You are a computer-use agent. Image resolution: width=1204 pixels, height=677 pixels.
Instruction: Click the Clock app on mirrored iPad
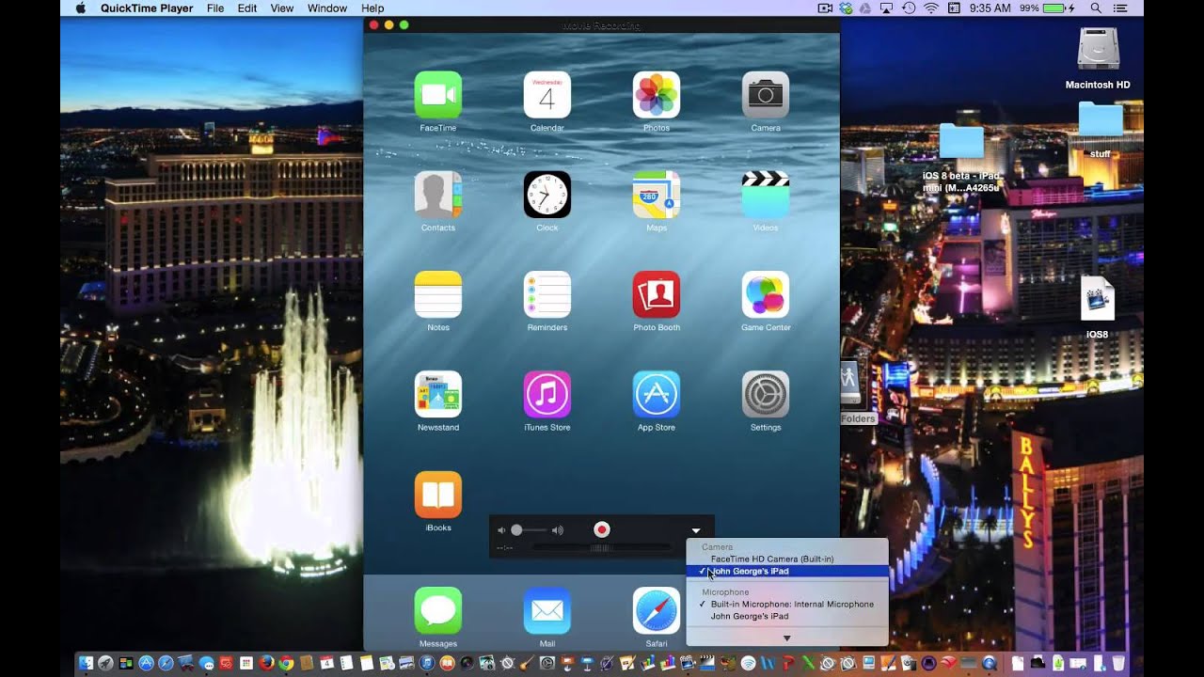point(547,195)
